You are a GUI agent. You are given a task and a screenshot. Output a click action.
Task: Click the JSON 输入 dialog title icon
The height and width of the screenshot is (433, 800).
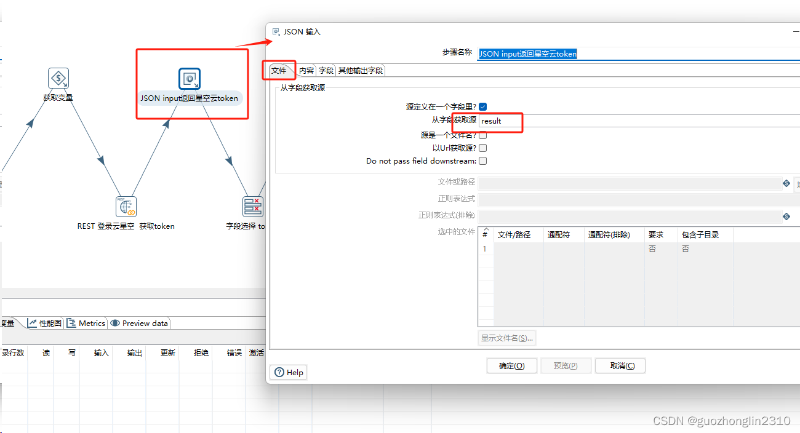(274, 31)
